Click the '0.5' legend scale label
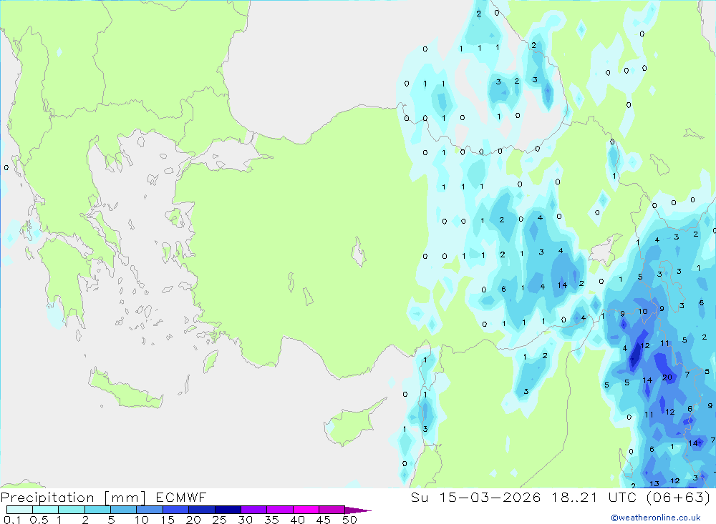The height and width of the screenshot is (524, 716). coord(39,520)
